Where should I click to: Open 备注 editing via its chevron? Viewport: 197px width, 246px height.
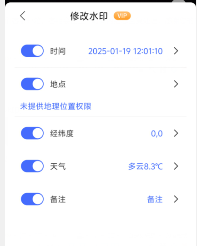(176, 199)
